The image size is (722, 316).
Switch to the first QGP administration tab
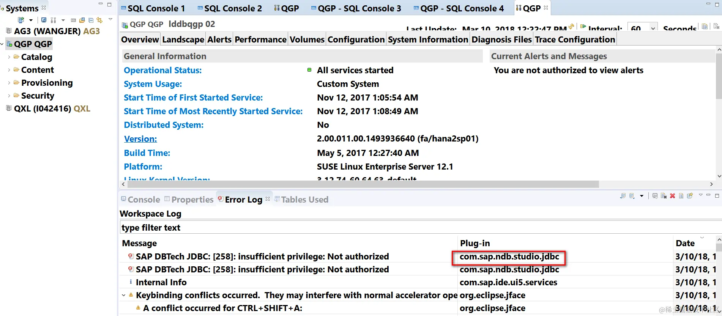[x=287, y=8]
